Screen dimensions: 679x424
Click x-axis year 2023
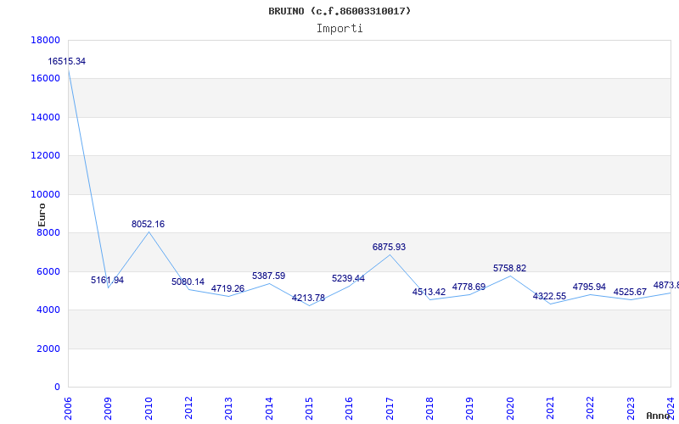pyautogui.click(x=631, y=409)
